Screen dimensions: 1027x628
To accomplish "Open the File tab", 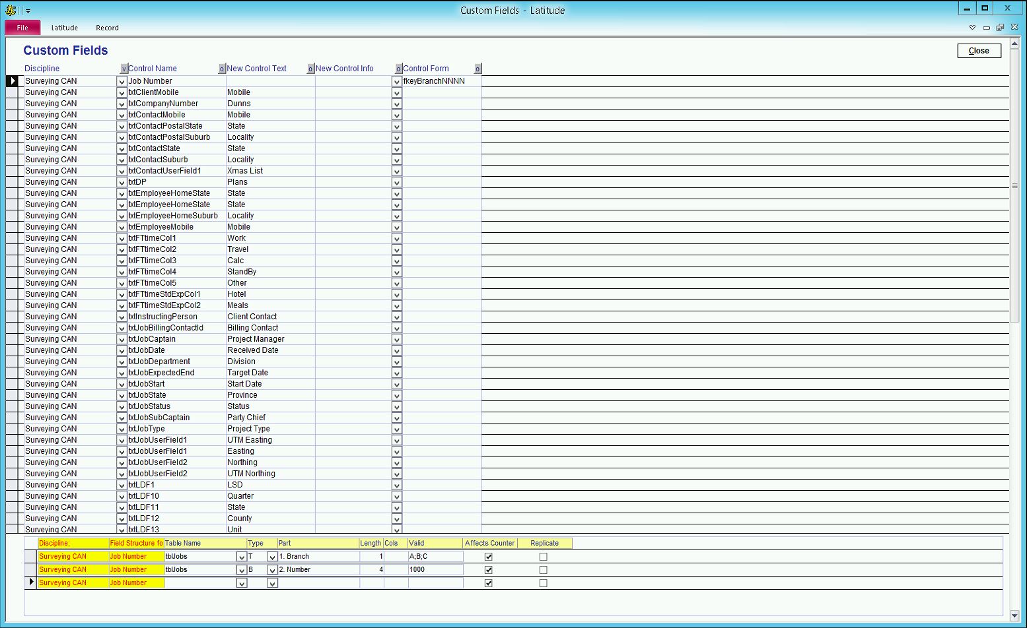I will pos(22,28).
